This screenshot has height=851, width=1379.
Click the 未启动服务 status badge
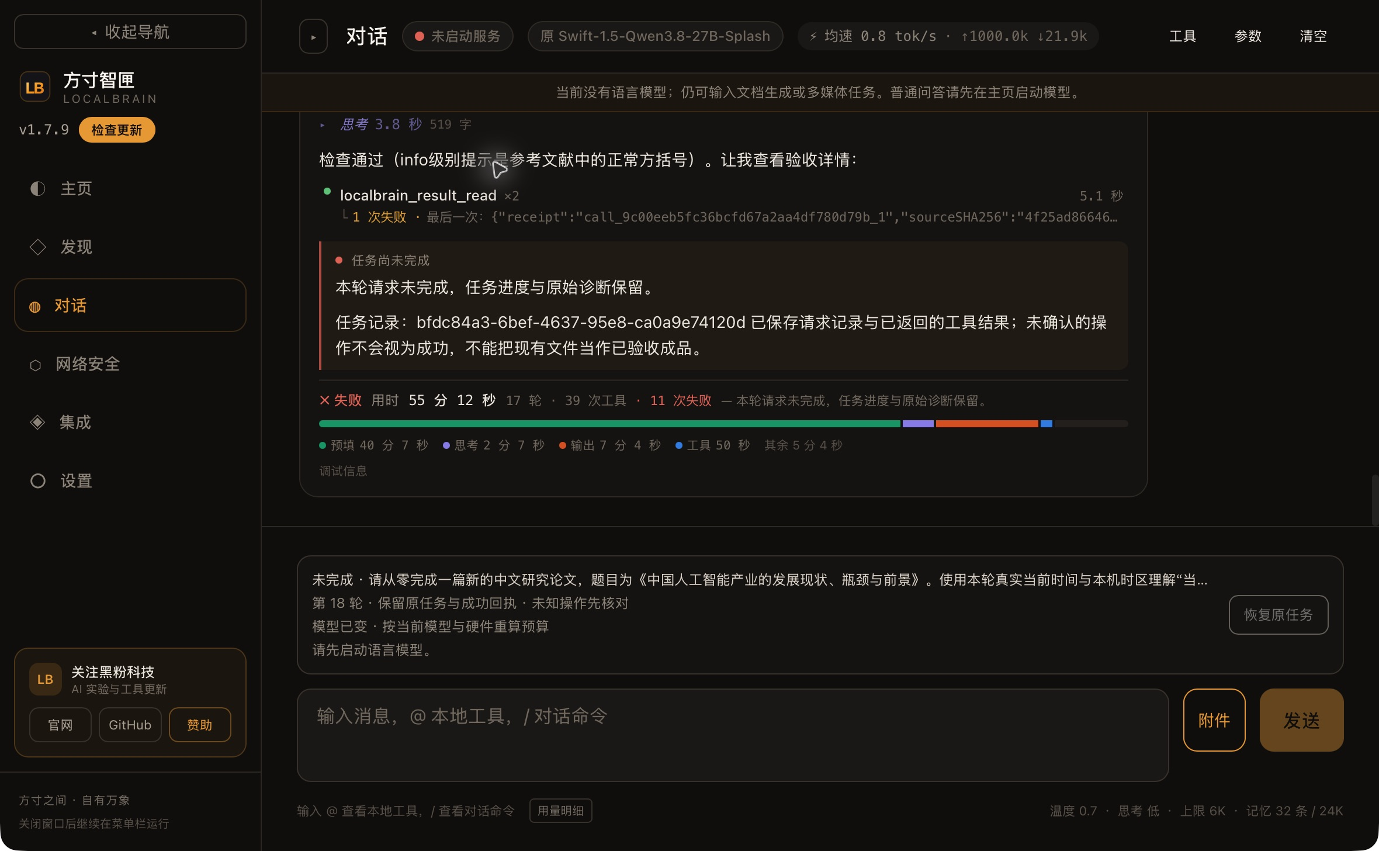click(x=458, y=36)
